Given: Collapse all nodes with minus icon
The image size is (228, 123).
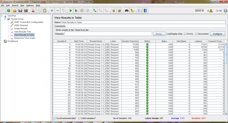Looking at the screenshot, I should point(57,11).
